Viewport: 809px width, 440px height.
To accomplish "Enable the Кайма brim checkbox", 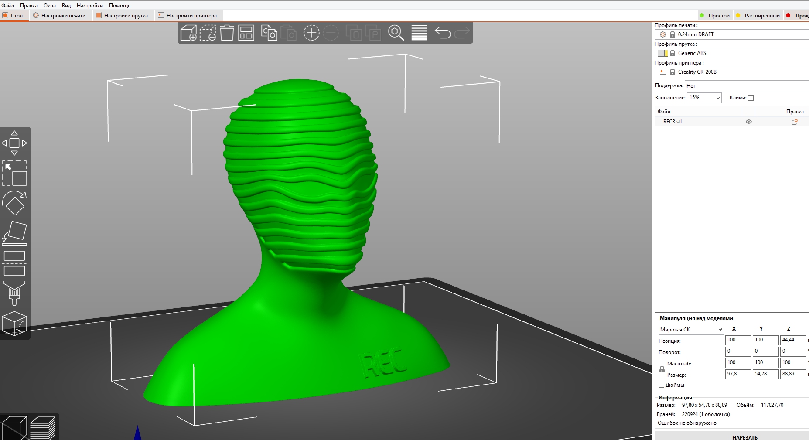I will point(751,98).
